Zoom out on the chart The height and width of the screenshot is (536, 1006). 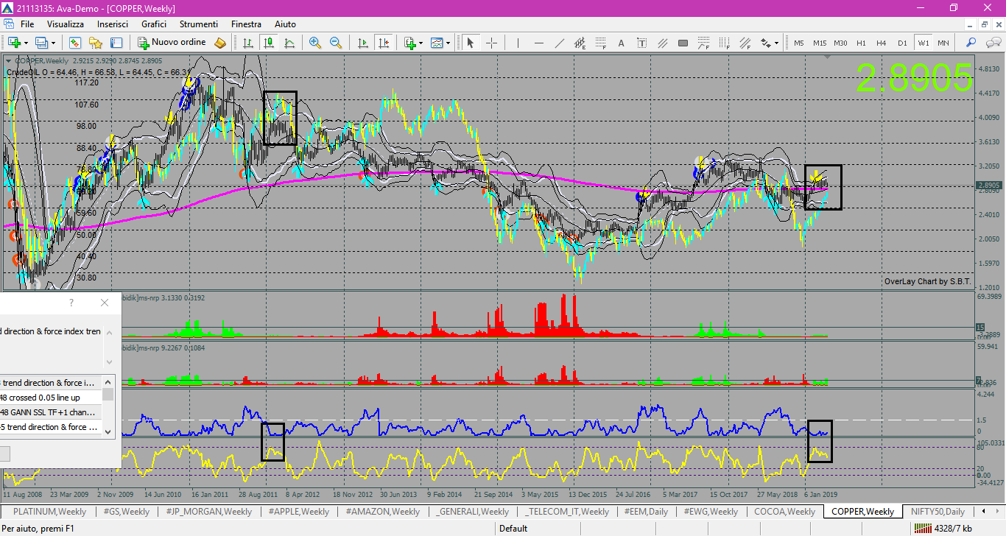coord(336,43)
